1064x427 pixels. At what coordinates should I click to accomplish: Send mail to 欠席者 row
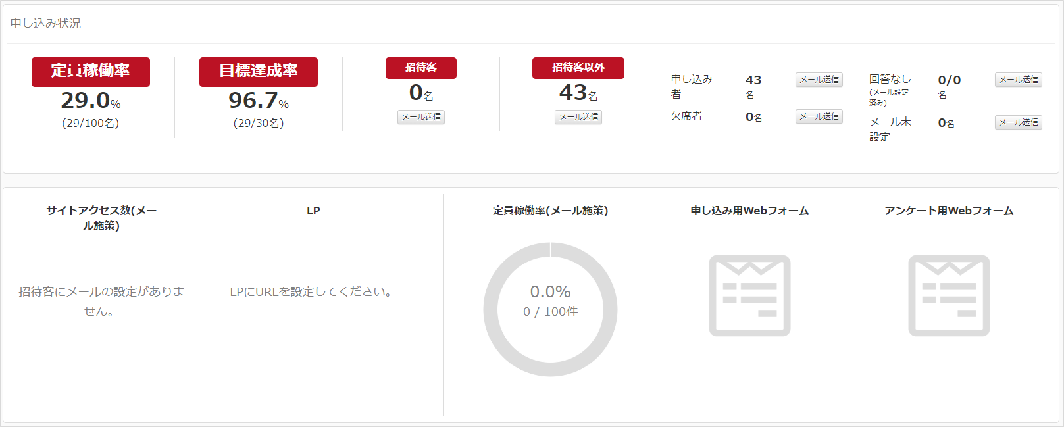click(x=819, y=116)
